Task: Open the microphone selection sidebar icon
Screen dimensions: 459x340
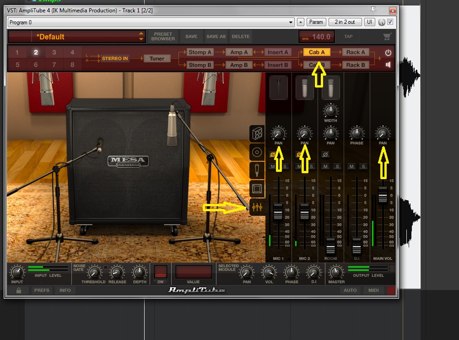Action: 257,170
